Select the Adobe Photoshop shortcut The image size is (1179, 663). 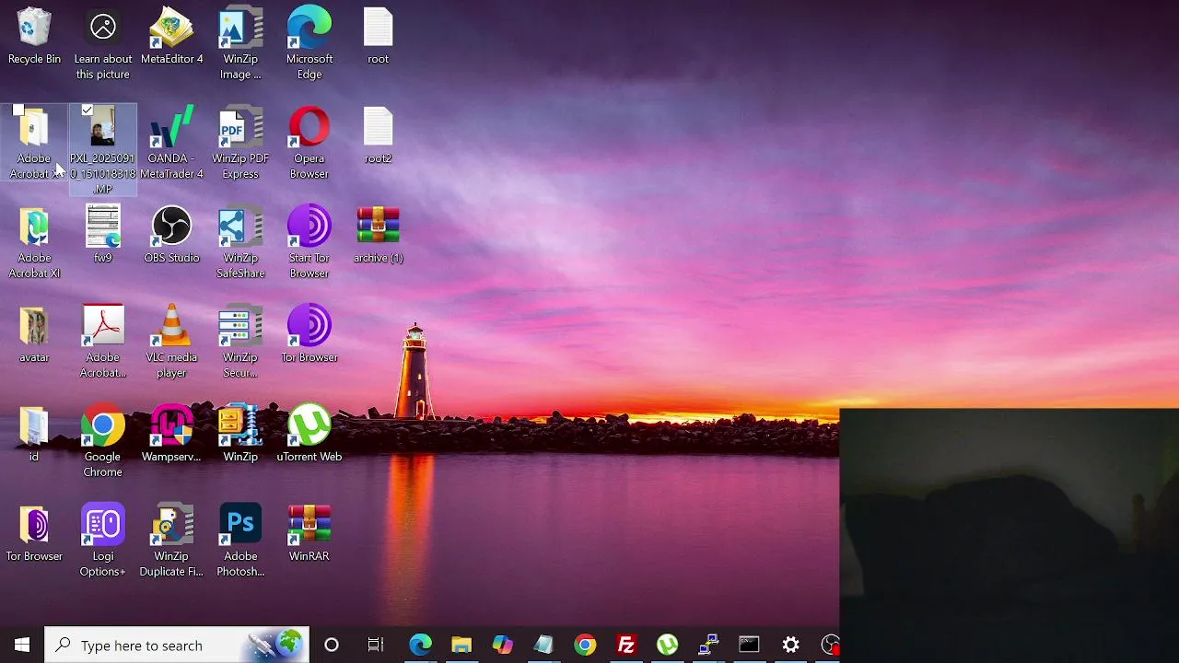[x=240, y=541]
